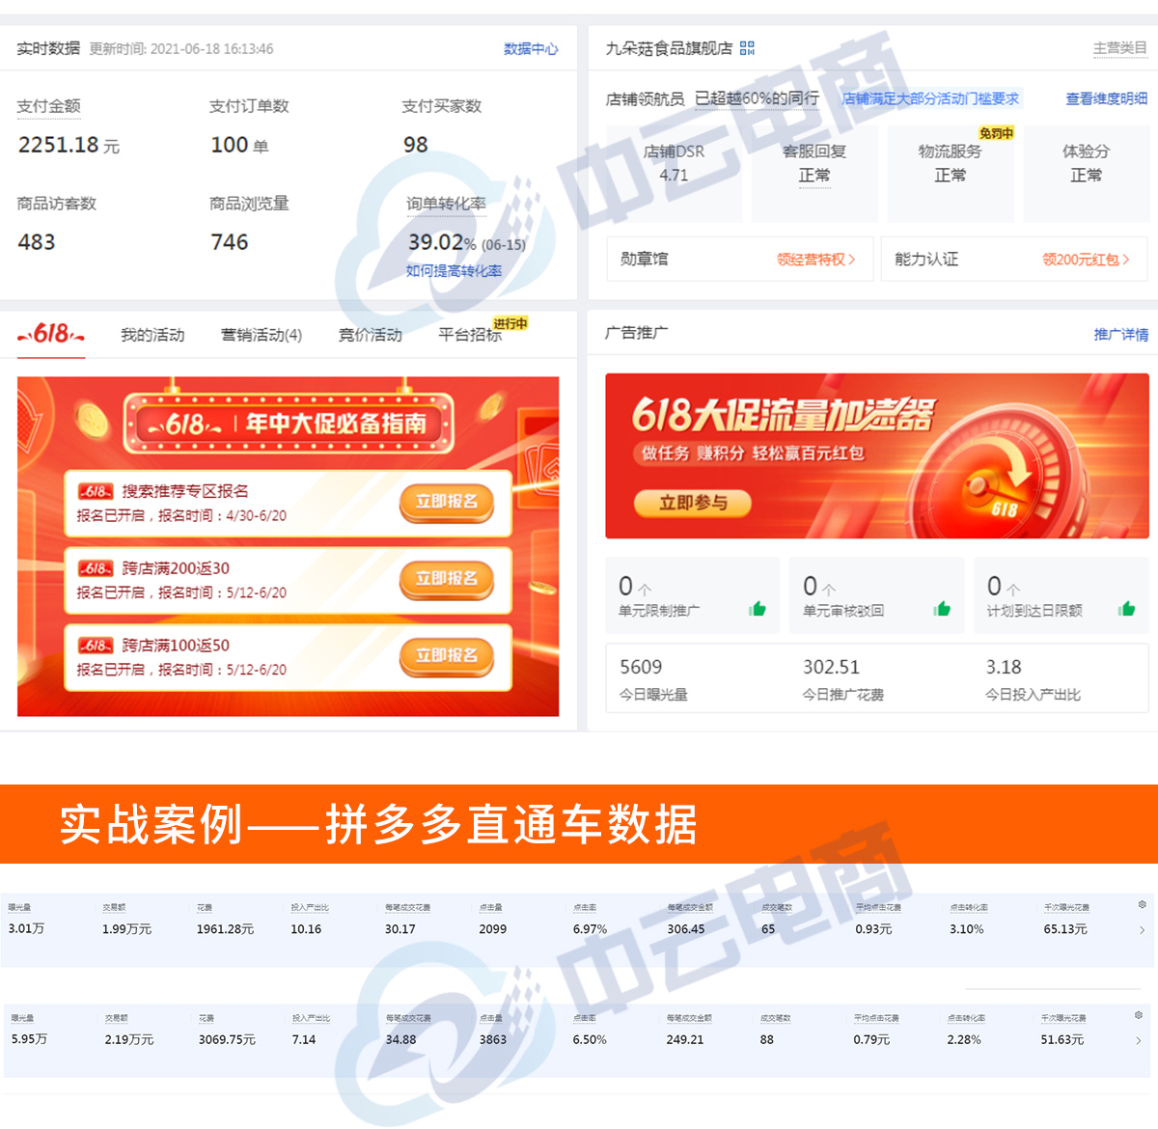1158x1129 pixels.
Task: Click the 实时数据 section title
Action: [x=48, y=48]
